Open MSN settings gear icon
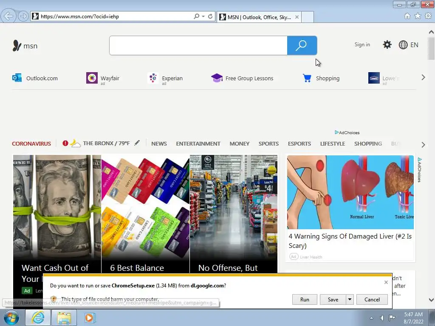The width and height of the screenshot is (435, 326). [x=387, y=45]
